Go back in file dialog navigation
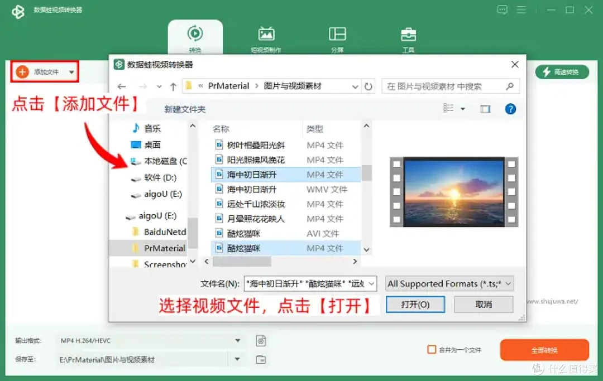Viewport: 603px width, 381px height. pyautogui.click(x=122, y=86)
